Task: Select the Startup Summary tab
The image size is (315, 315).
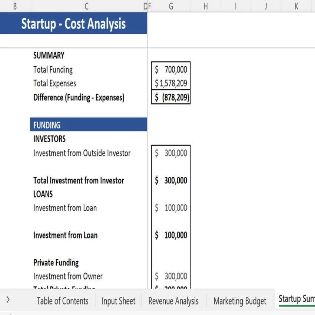Action: (296, 299)
